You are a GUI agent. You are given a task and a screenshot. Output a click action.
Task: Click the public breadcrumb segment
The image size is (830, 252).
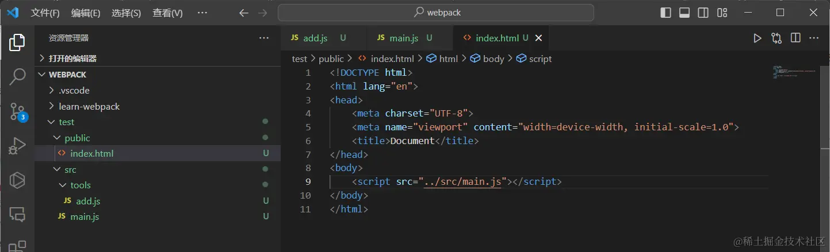[331, 59]
